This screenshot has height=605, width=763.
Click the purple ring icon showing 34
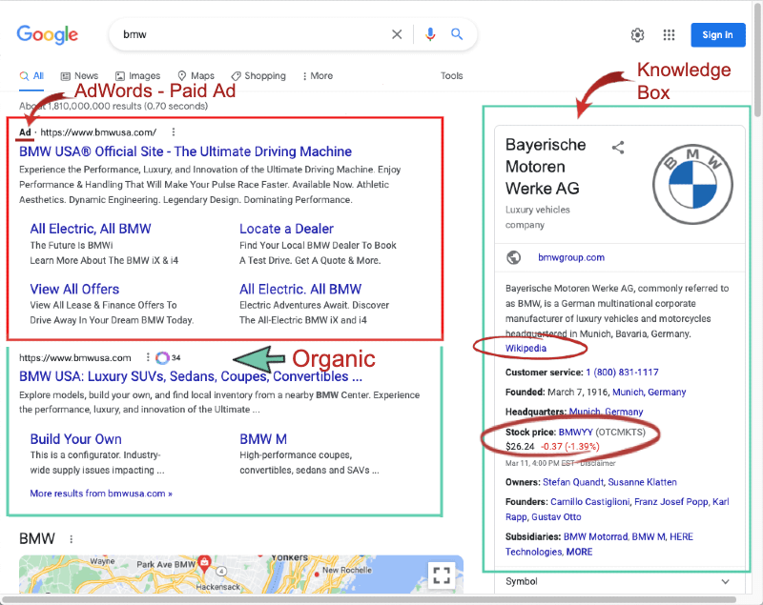(x=162, y=357)
